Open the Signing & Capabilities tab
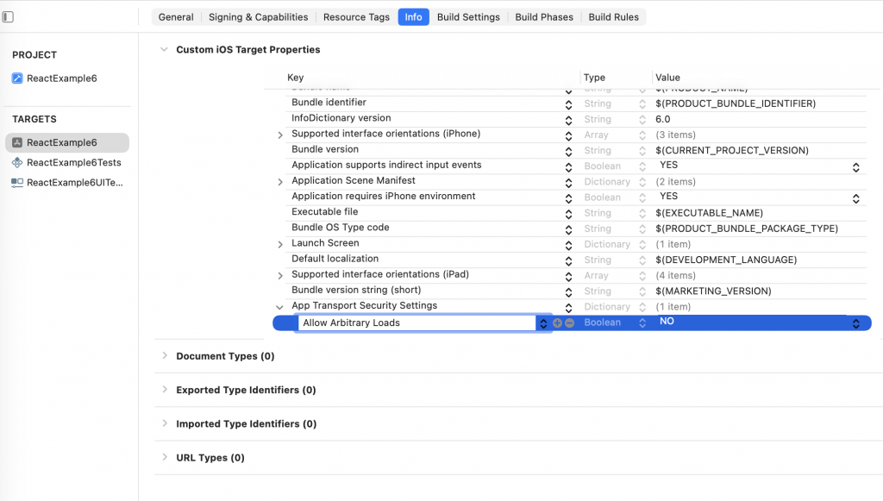 tap(258, 17)
